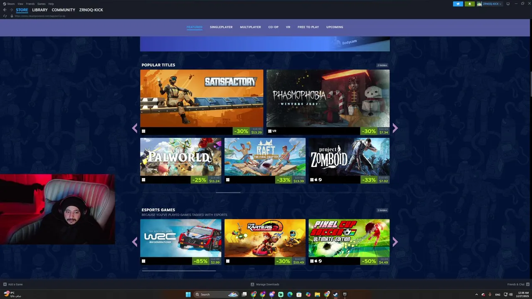532x299 pixels.
Task: Click the Esports Games '1 hidden' badge
Action: click(382, 210)
